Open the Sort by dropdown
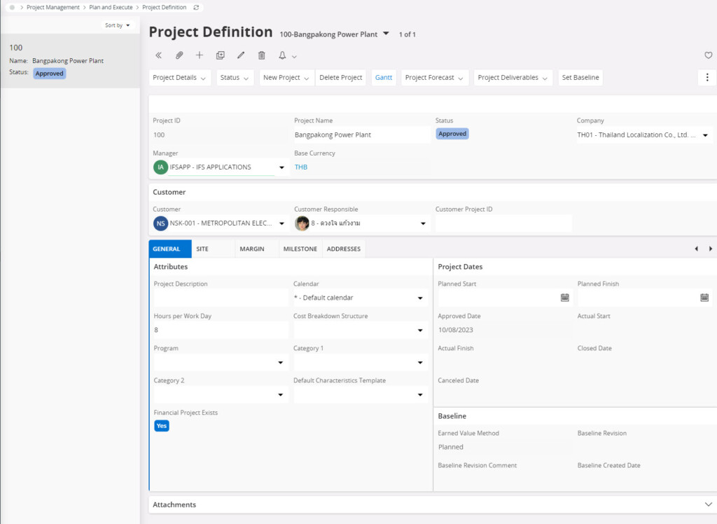The height and width of the screenshot is (524, 717). coord(118,25)
